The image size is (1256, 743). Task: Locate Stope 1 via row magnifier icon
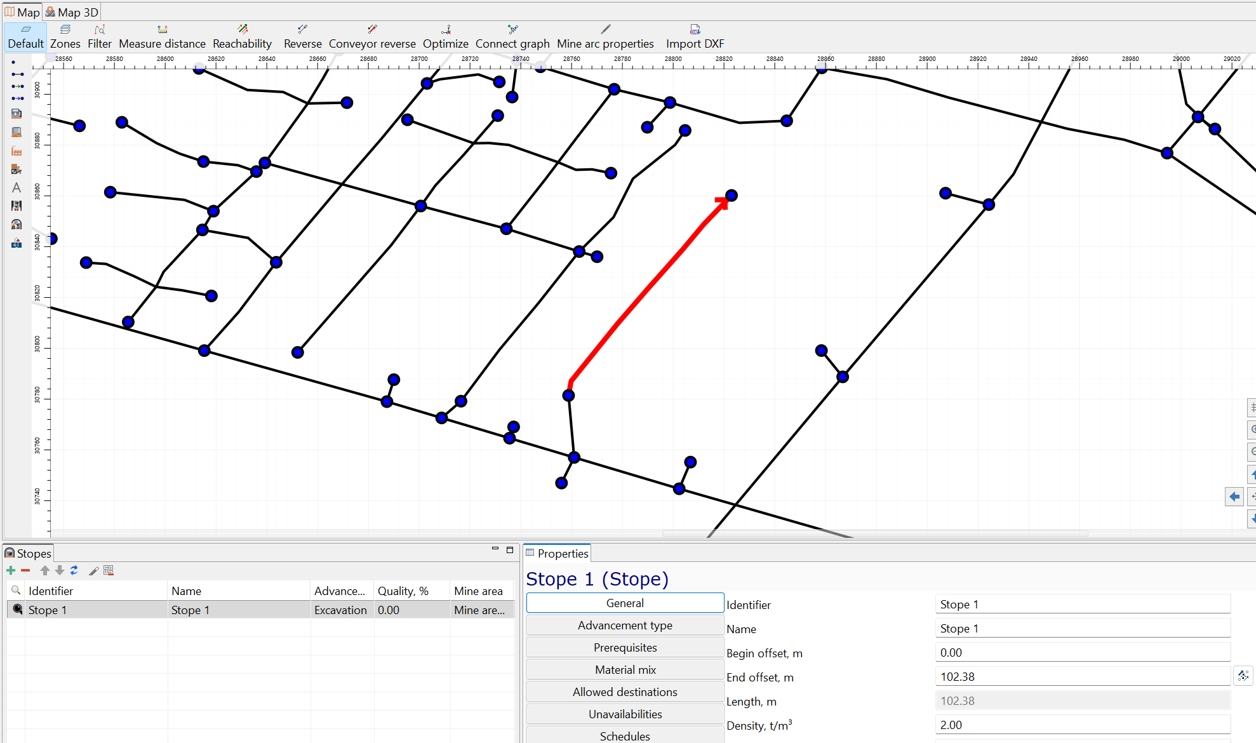tap(18, 610)
